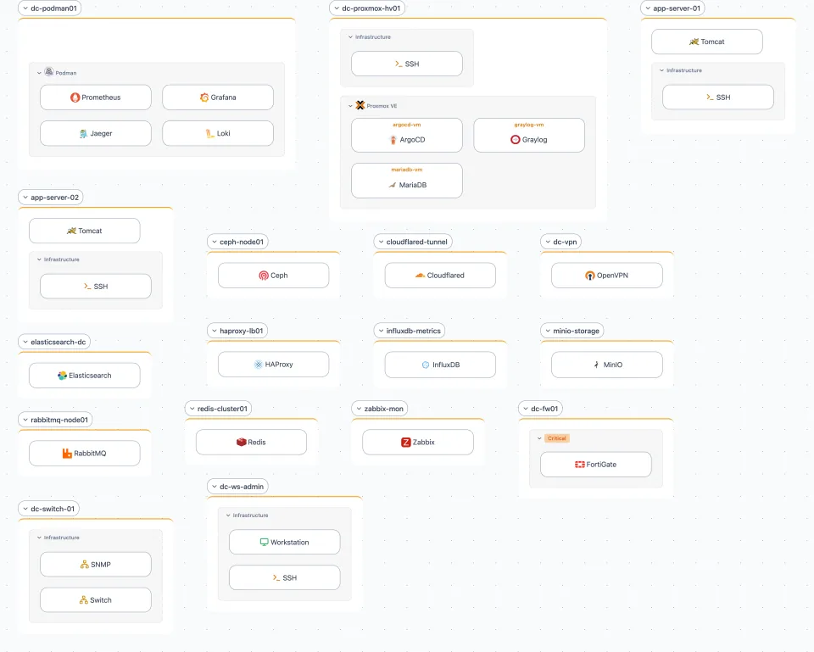Screen dimensions: 814x652
Task: Click the cloudflared-tunnel host label
Action: (x=417, y=242)
